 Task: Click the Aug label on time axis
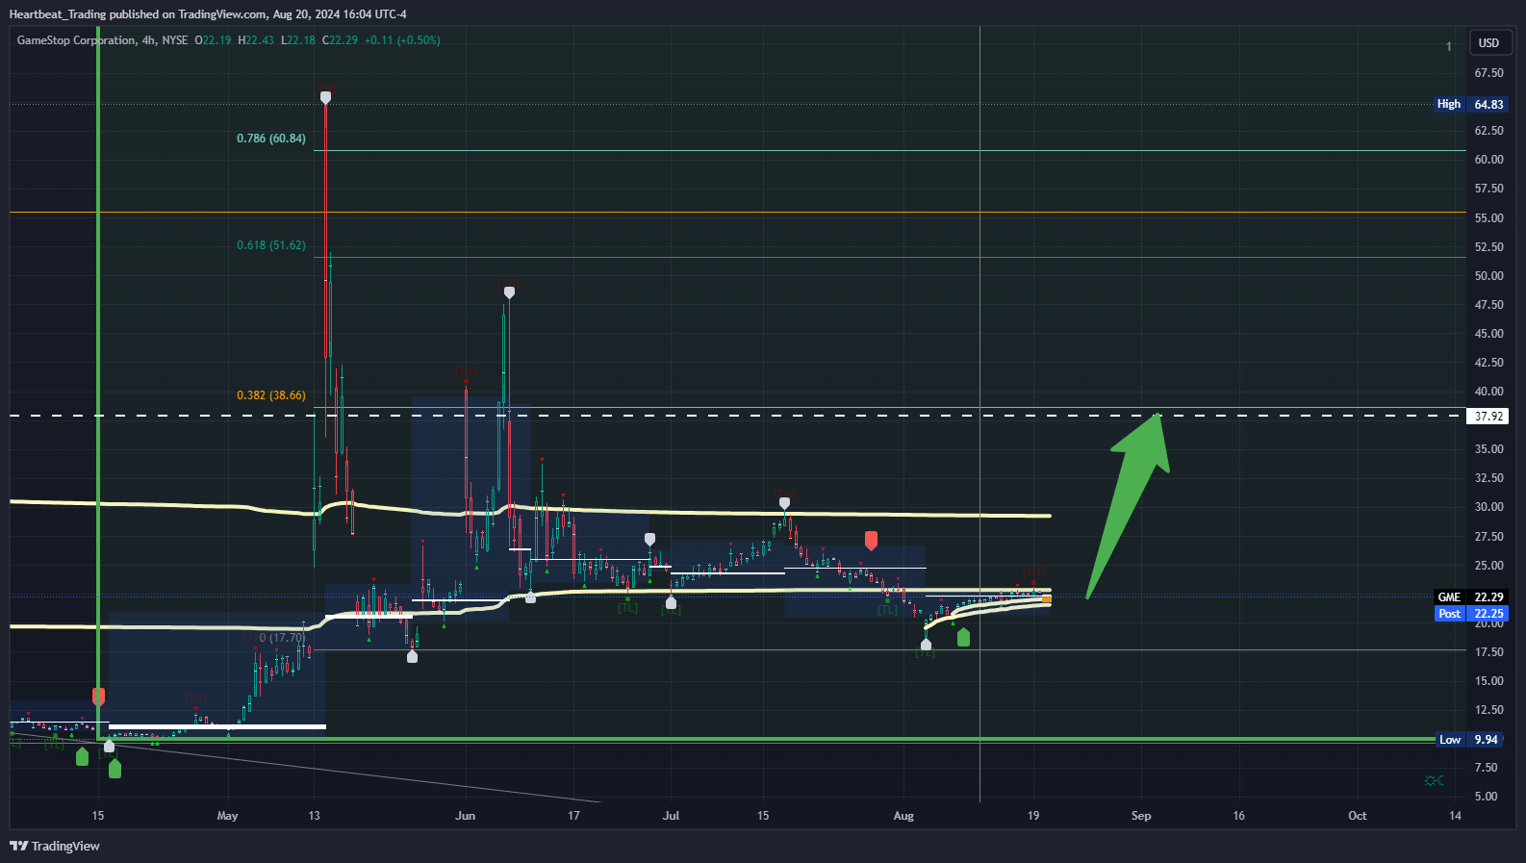point(903,816)
